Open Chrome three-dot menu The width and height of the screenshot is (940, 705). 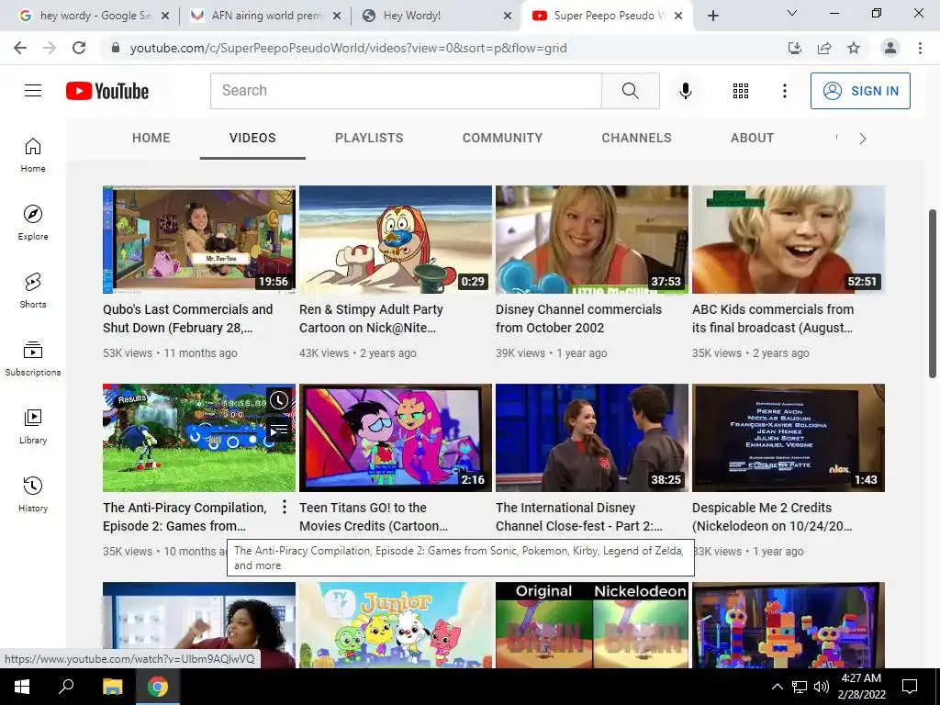[920, 48]
